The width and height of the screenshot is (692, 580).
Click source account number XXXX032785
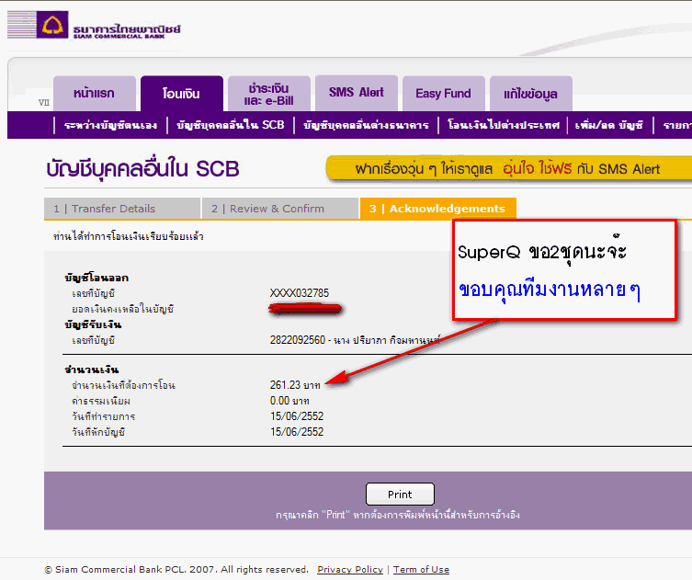click(x=300, y=293)
